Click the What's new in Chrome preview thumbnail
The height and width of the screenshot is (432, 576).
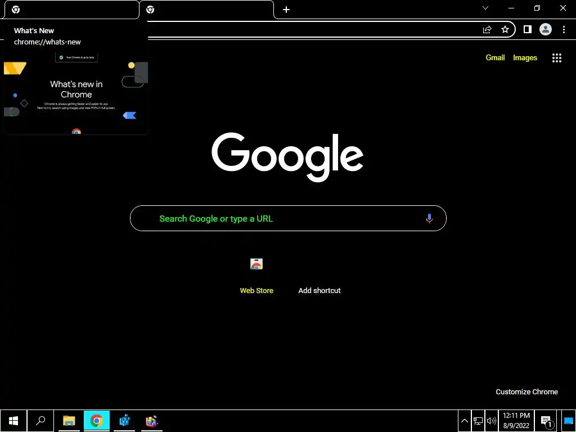[x=76, y=93]
